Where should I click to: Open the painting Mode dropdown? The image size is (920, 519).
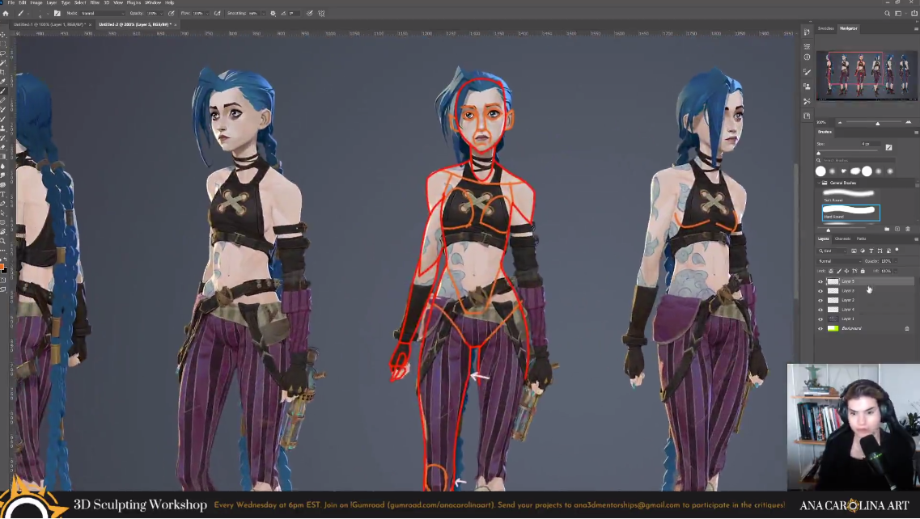click(x=103, y=13)
